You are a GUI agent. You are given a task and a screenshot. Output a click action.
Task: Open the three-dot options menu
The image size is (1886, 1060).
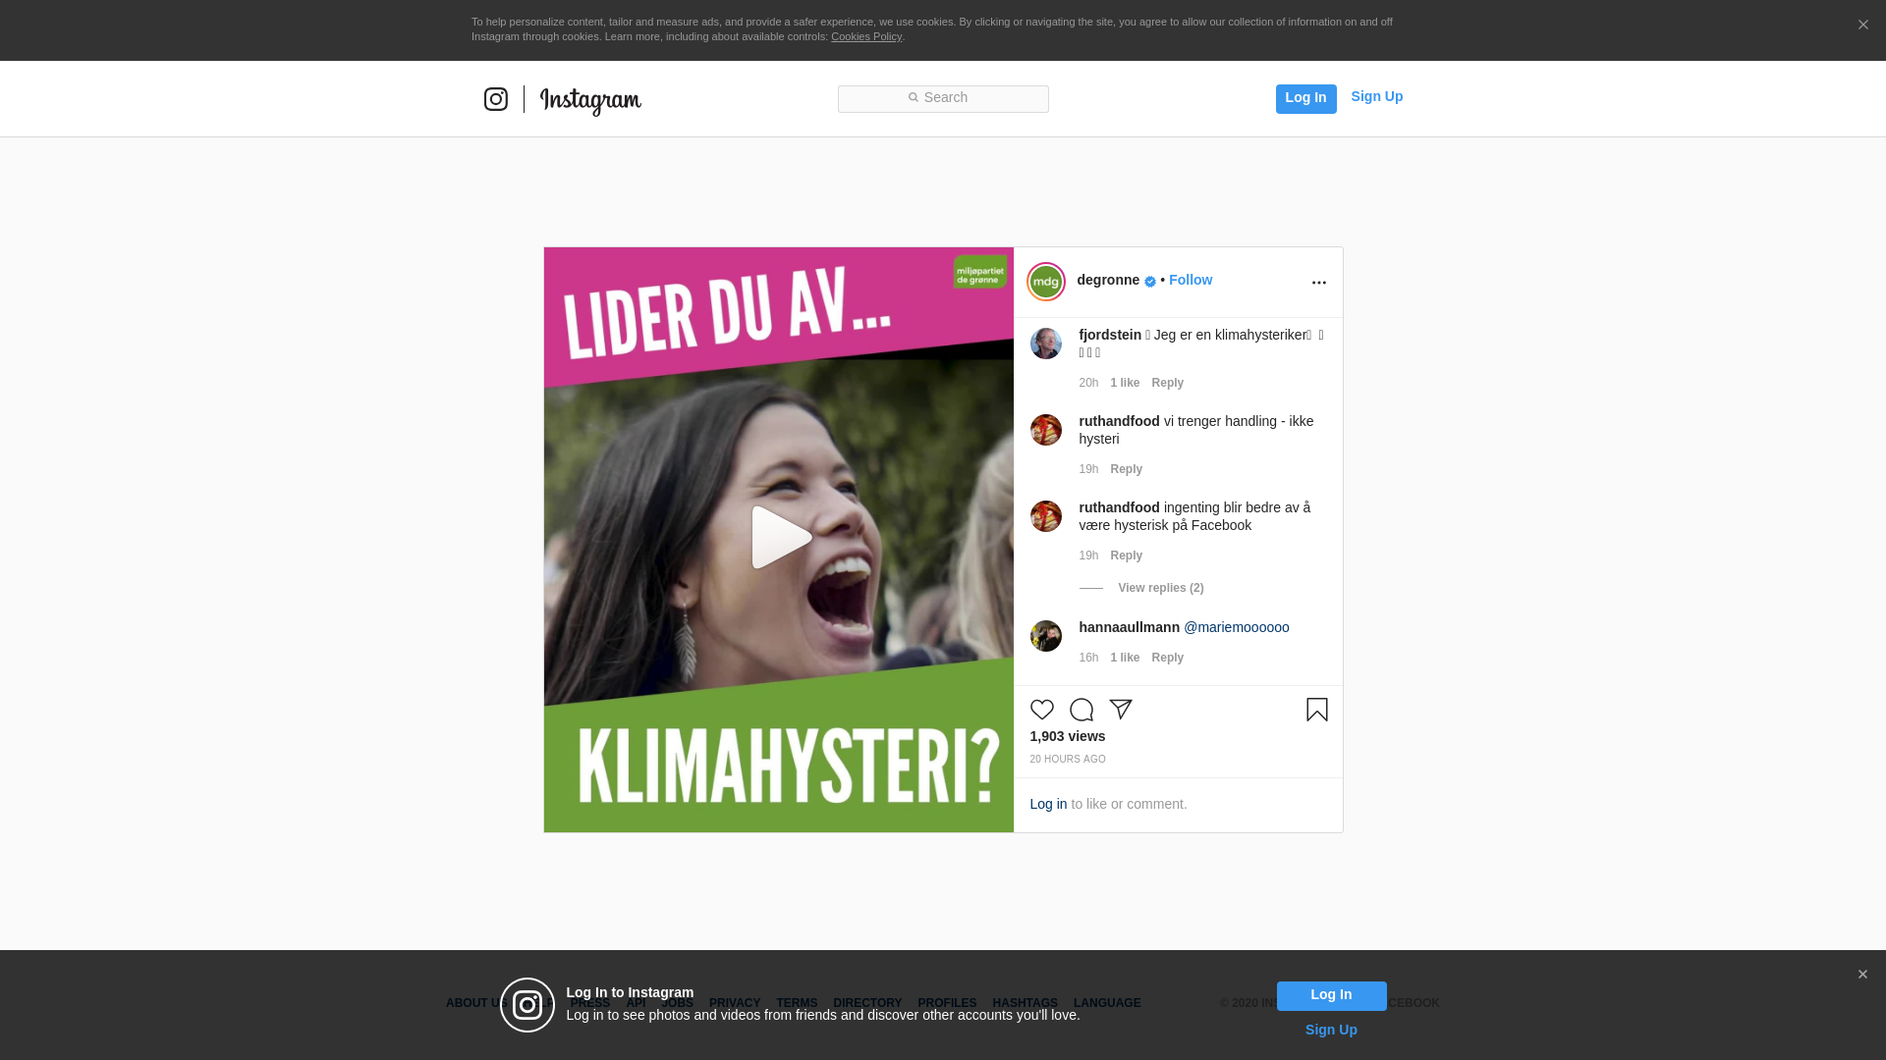(x=1318, y=283)
